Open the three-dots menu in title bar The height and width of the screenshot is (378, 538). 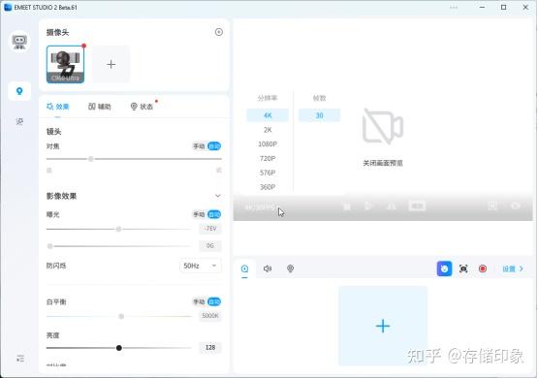(x=454, y=7)
